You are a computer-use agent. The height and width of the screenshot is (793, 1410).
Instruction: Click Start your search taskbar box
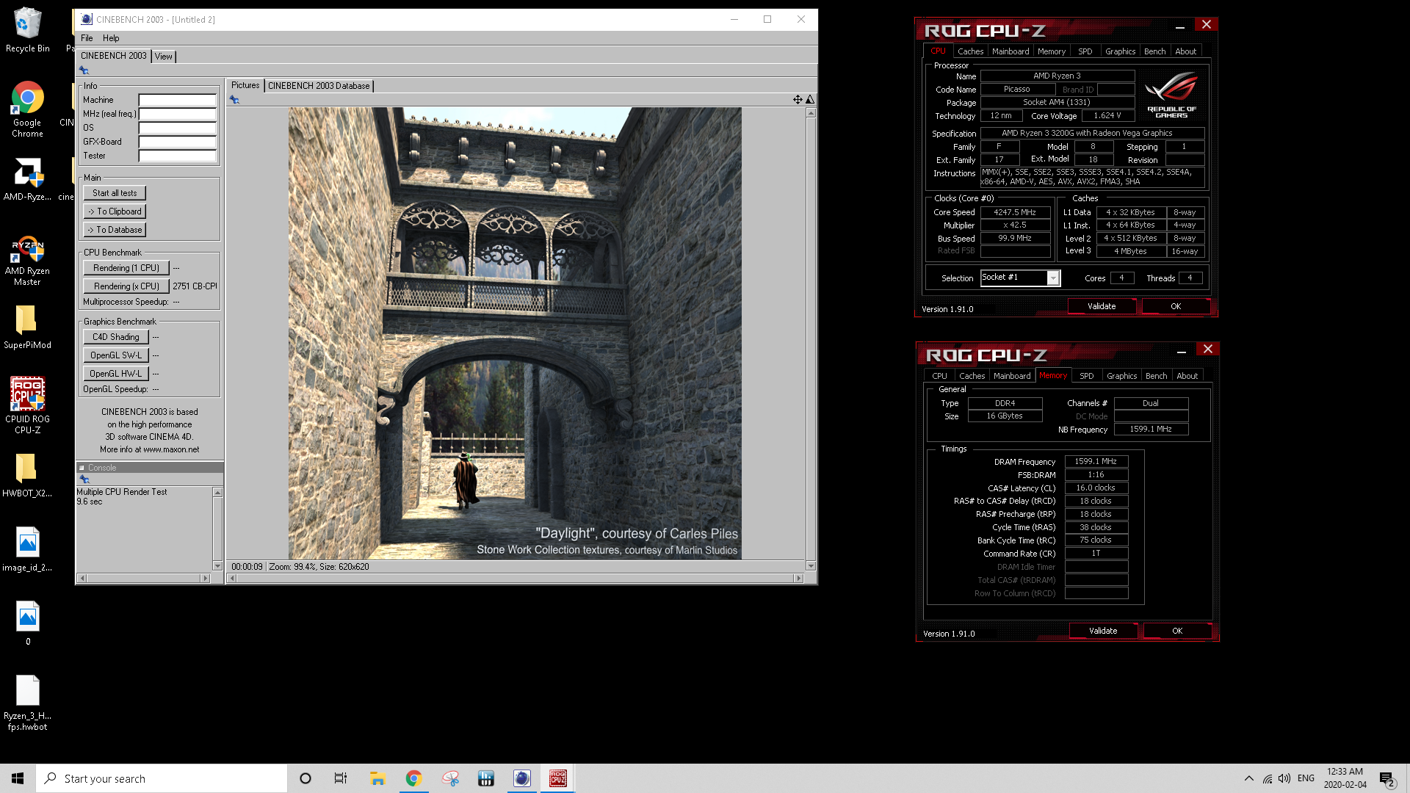point(162,778)
